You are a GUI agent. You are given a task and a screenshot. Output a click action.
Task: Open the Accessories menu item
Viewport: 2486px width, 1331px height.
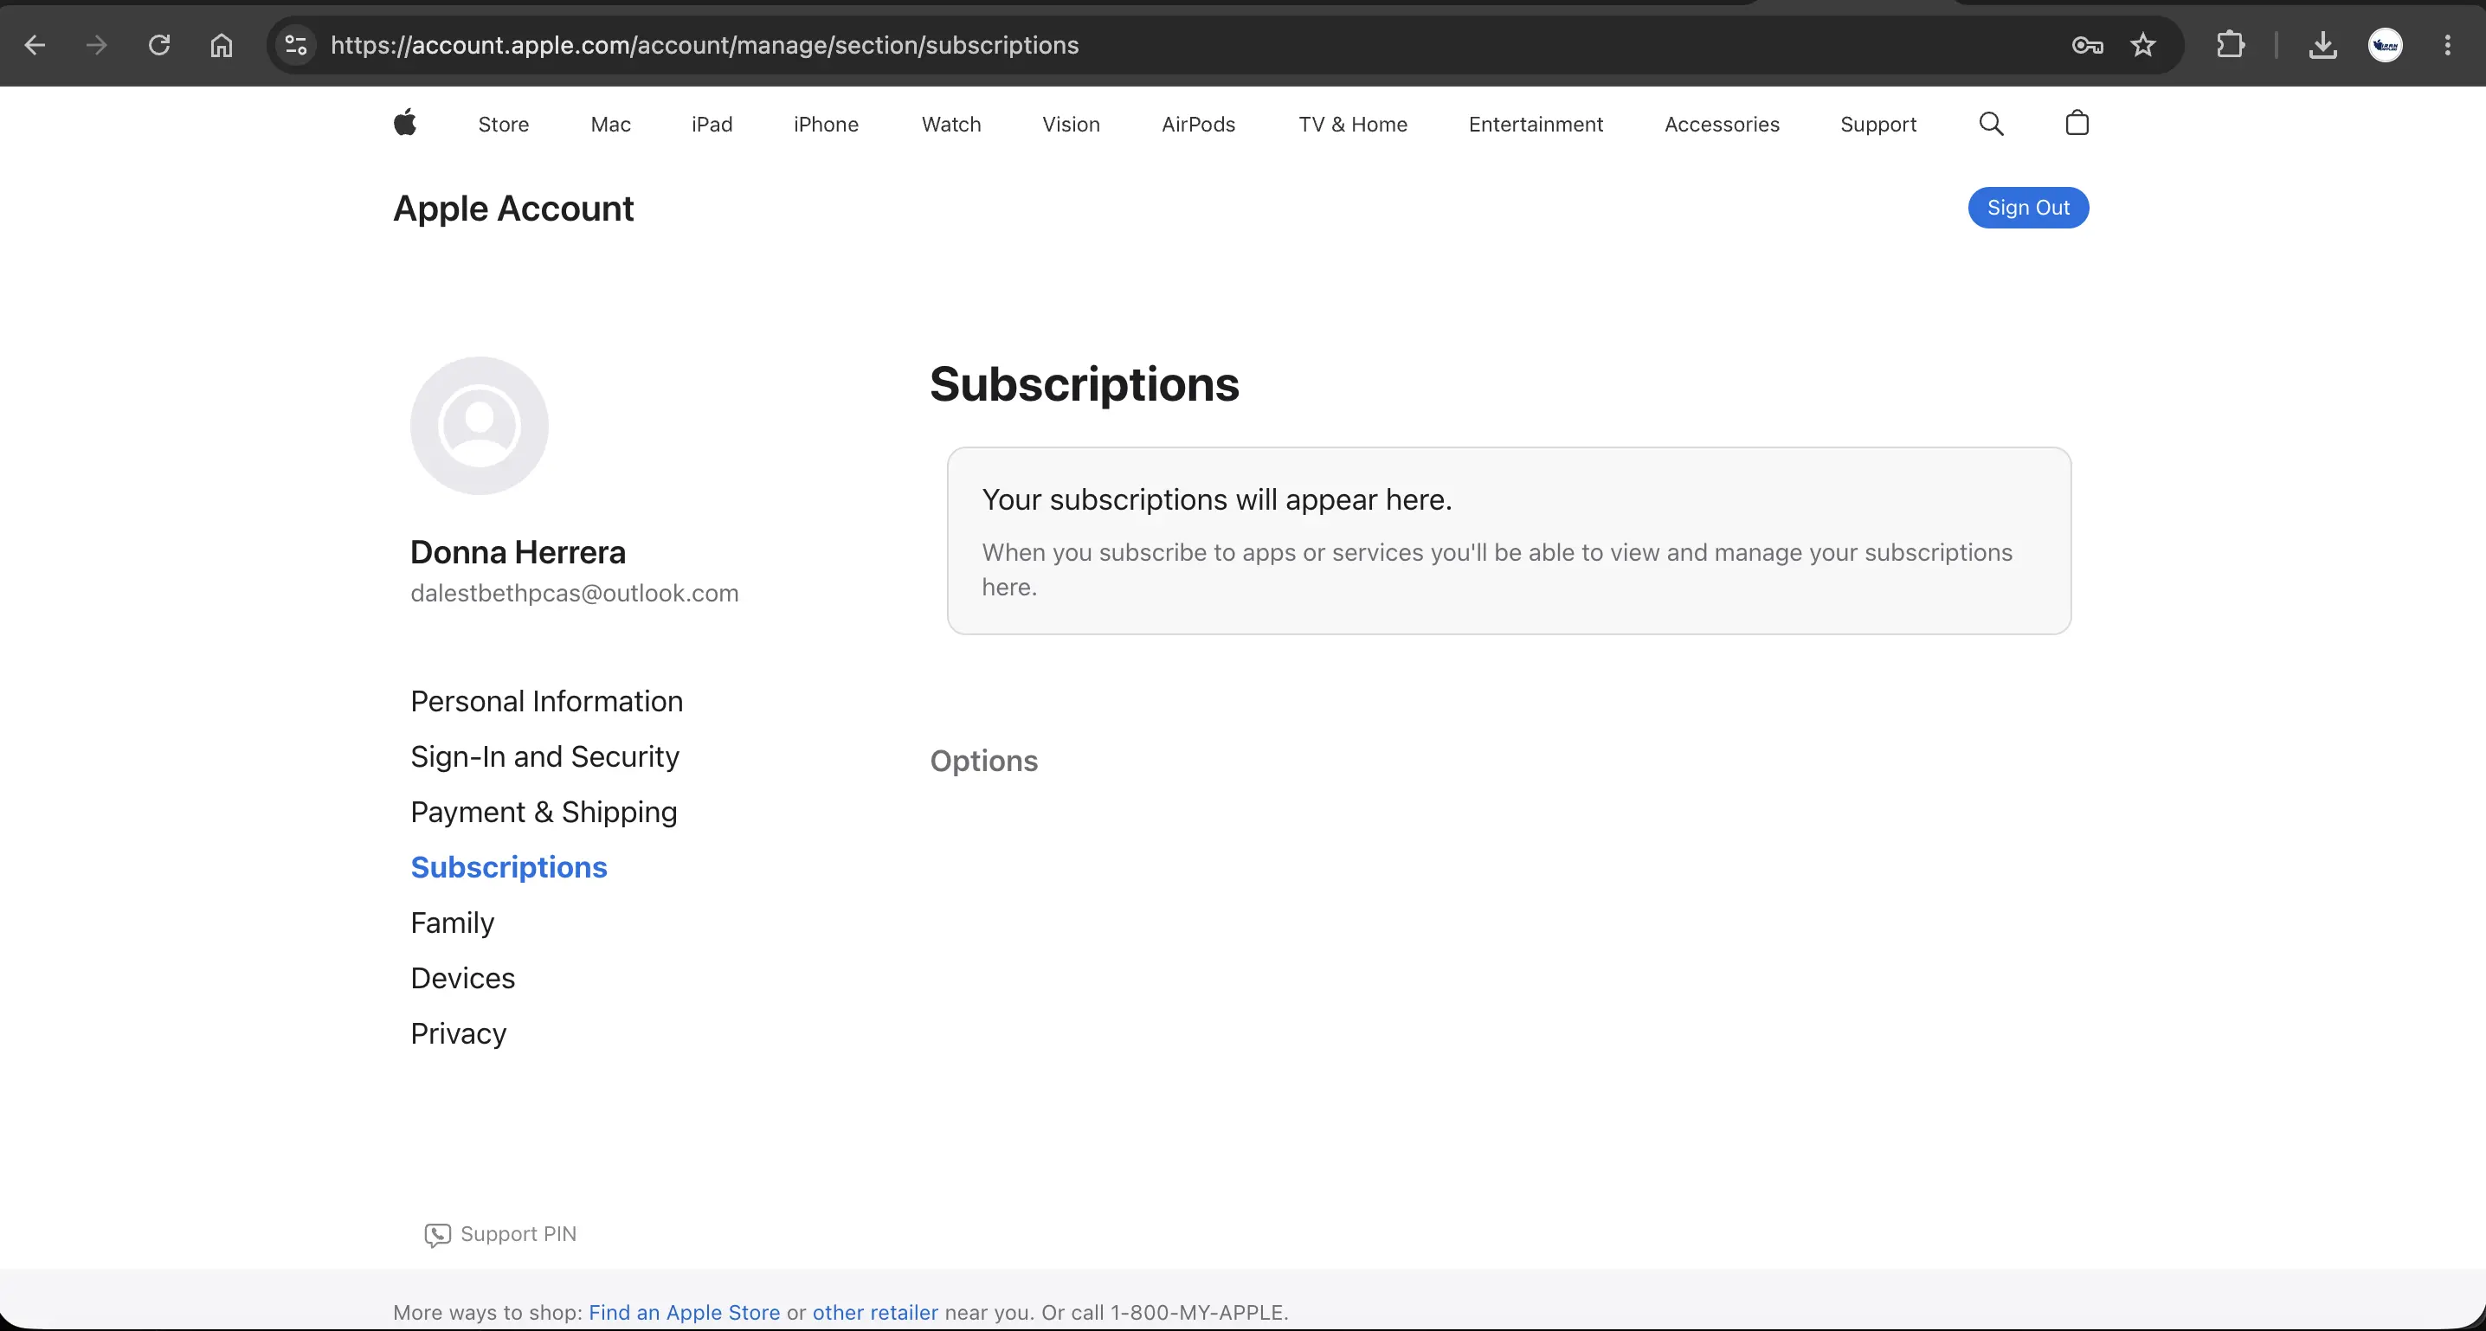(x=1722, y=125)
